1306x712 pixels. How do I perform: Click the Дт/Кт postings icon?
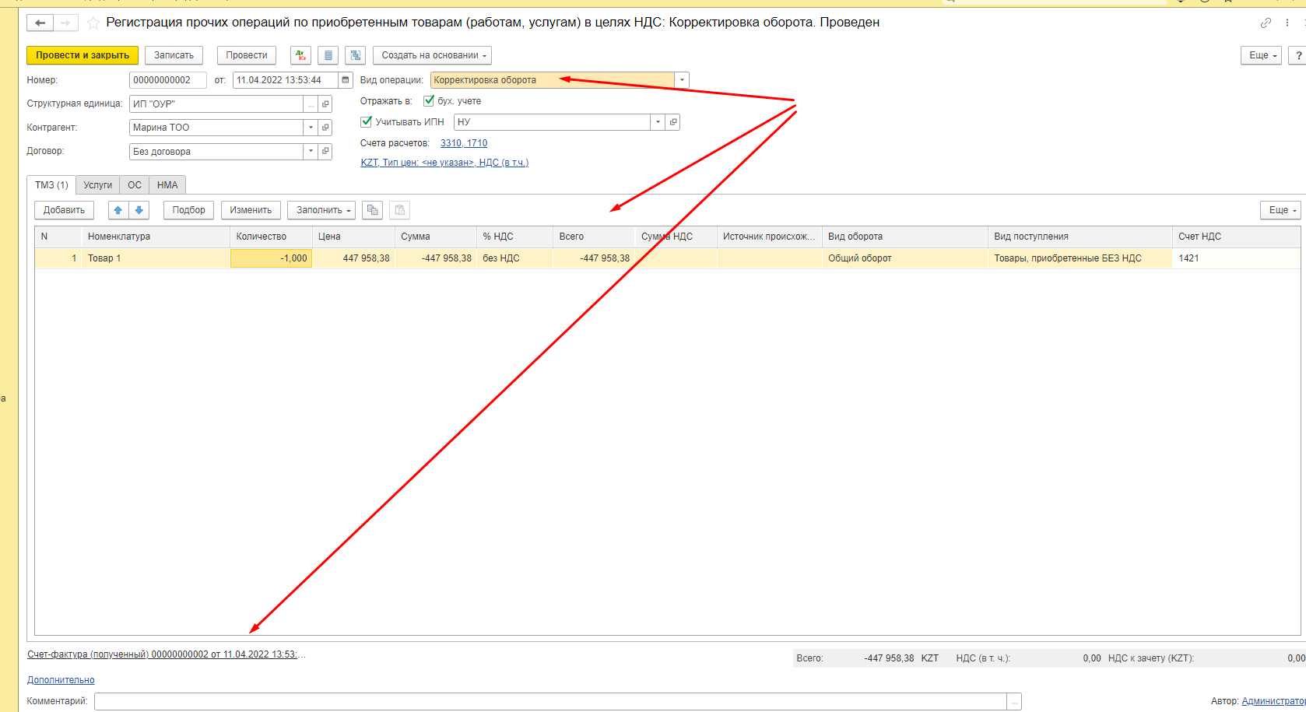pos(300,55)
